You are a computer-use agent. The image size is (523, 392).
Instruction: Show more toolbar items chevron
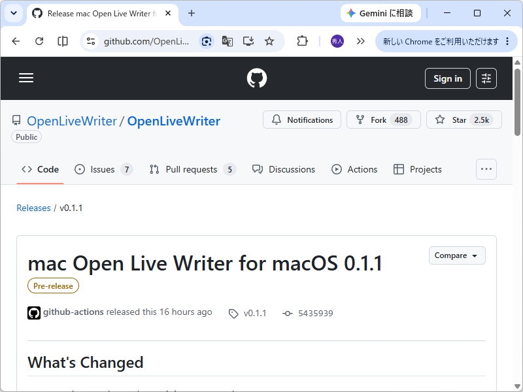(x=361, y=41)
